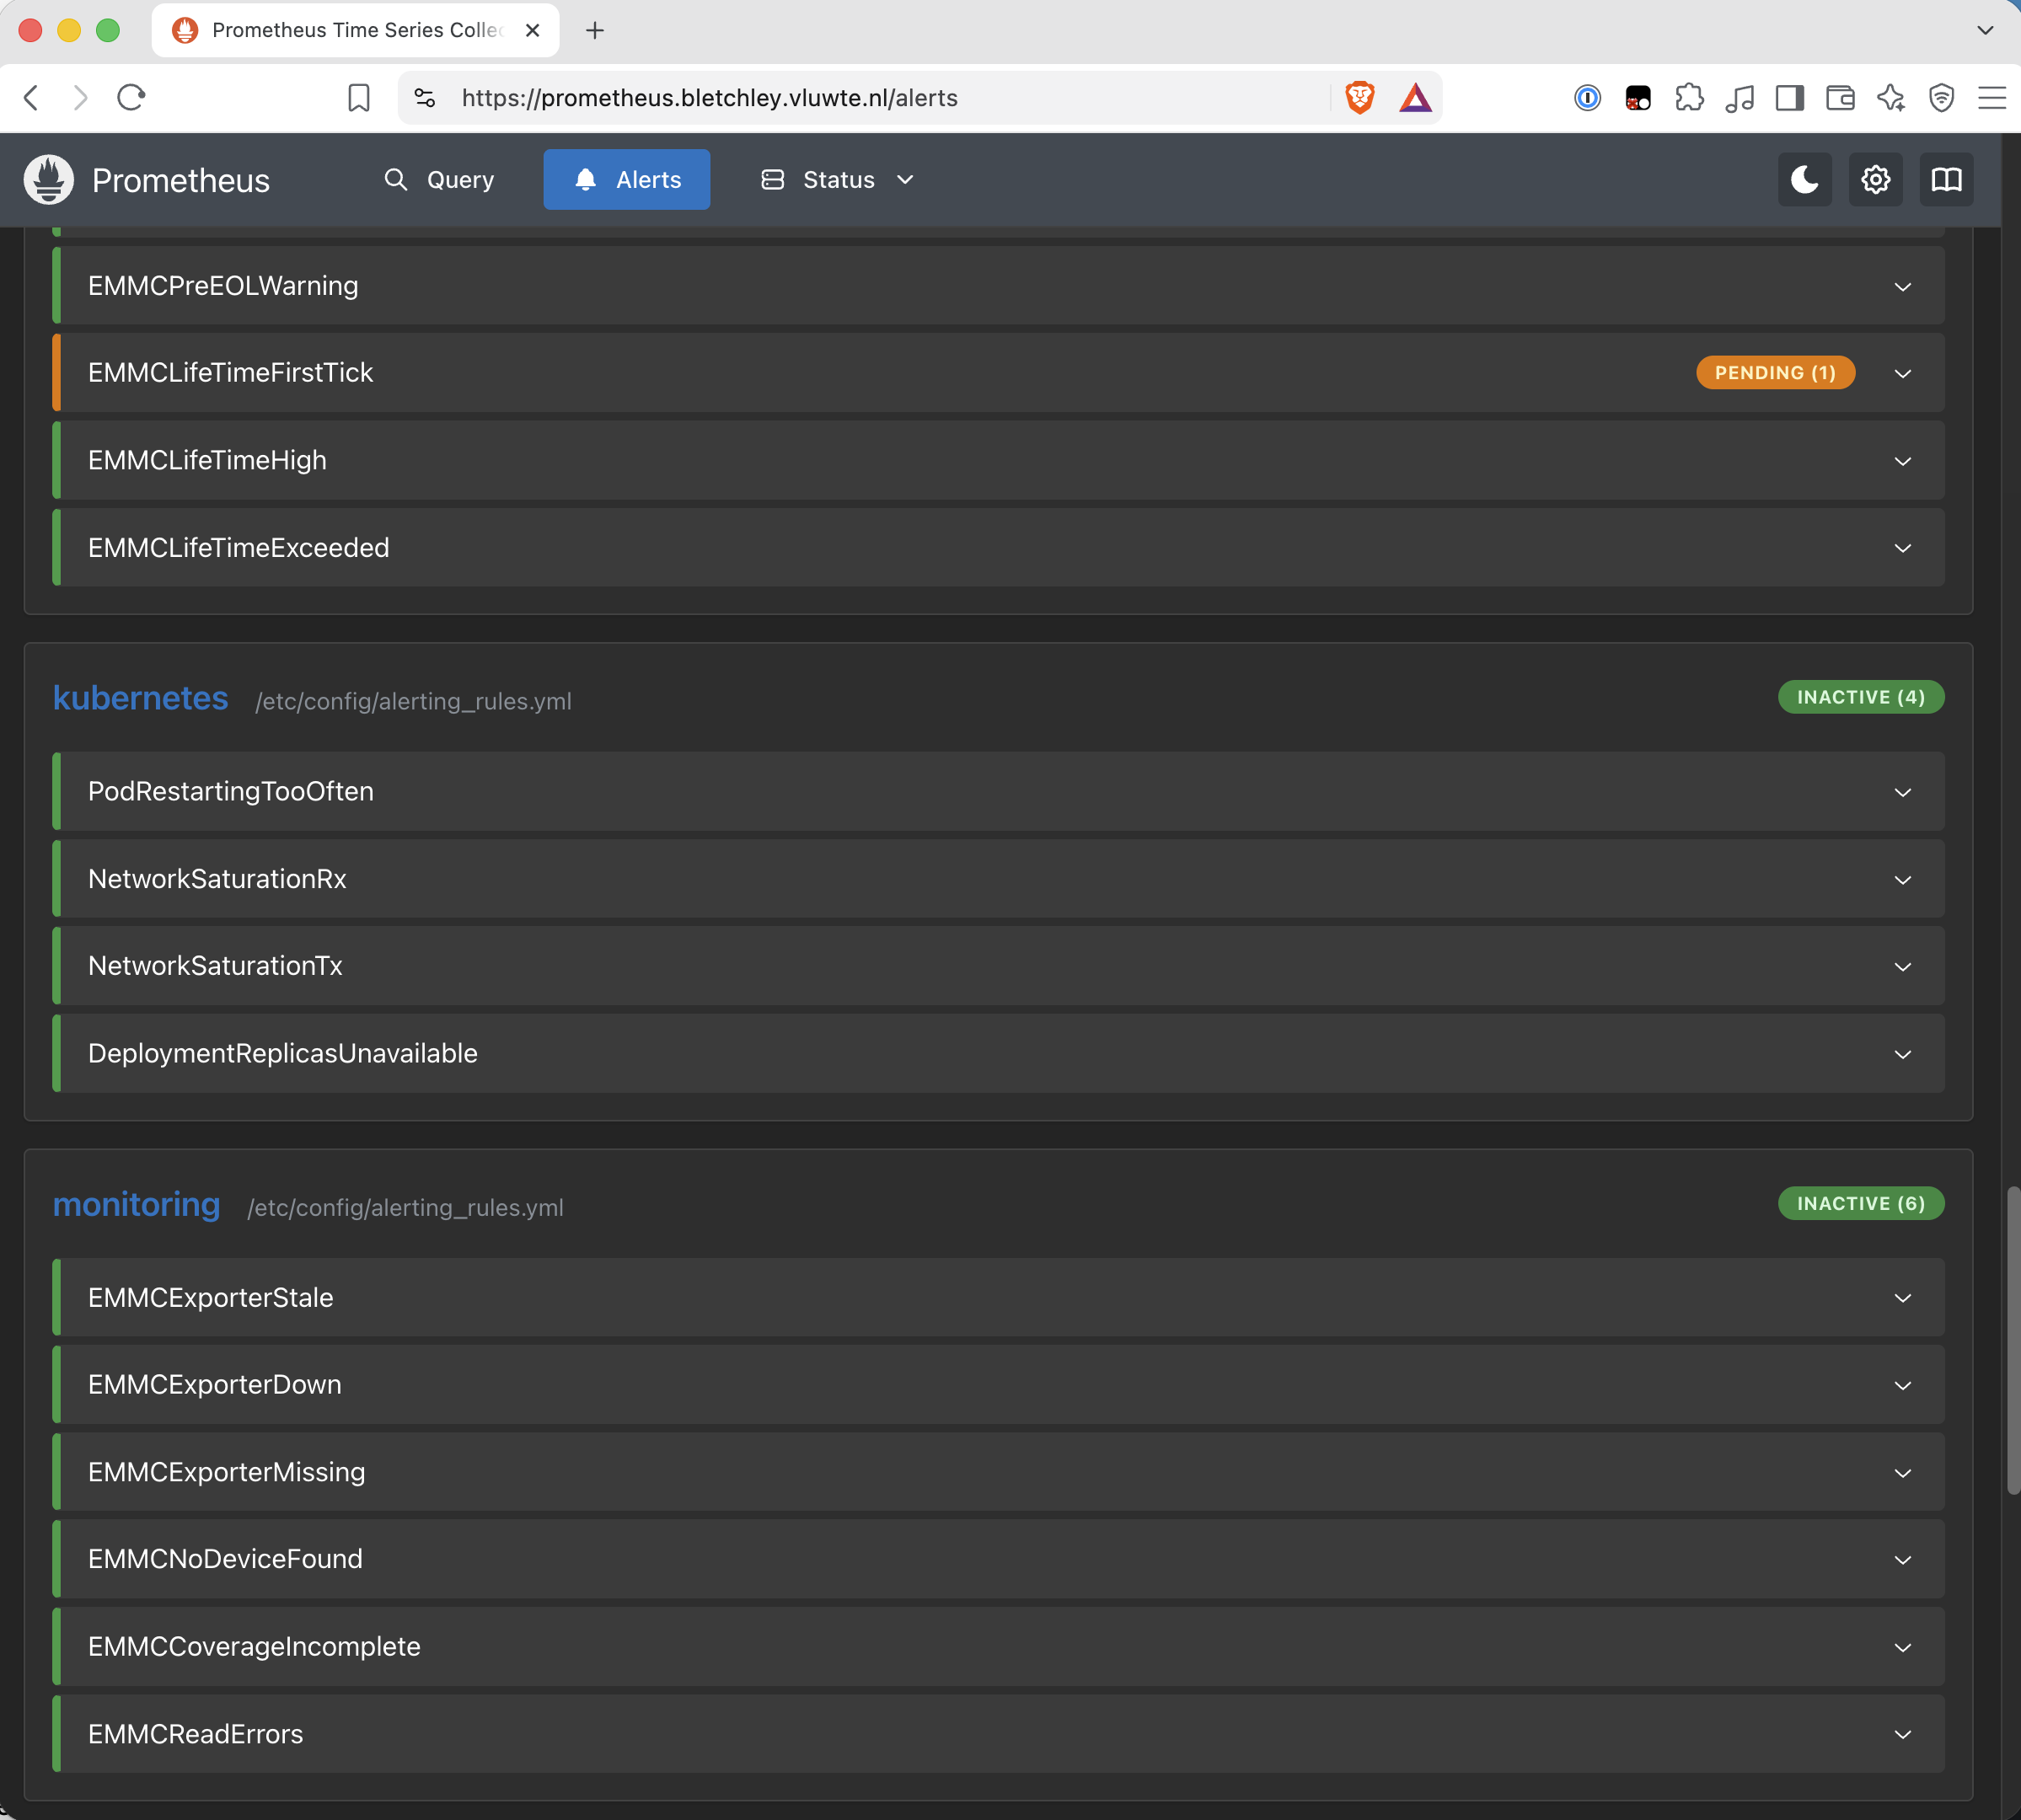Image resolution: width=2021 pixels, height=1820 pixels.
Task: Reload the page with the refresh icon
Action: (x=131, y=98)
